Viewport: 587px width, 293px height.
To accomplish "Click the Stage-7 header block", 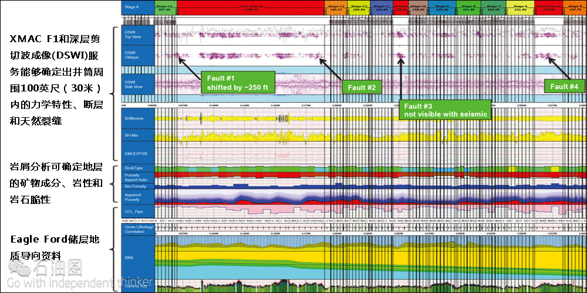I will pos(494,8).
